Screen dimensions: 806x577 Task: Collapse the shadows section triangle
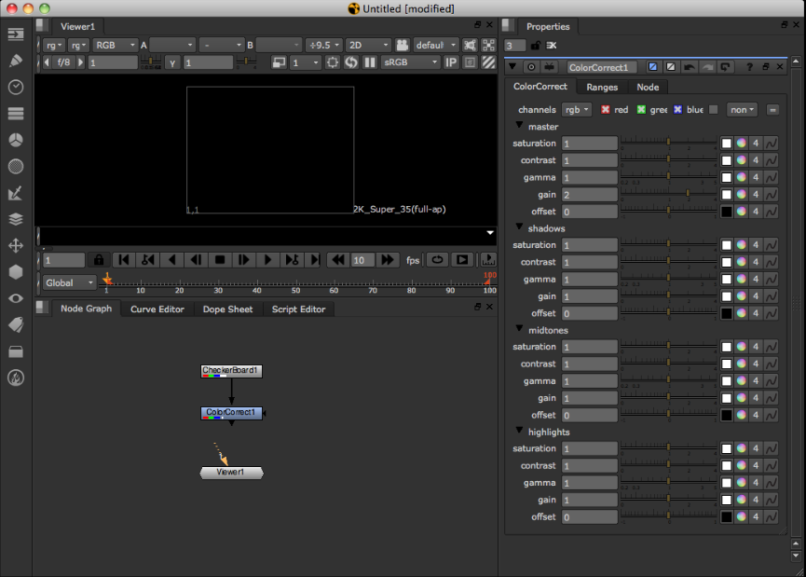(x=519, y=227)
